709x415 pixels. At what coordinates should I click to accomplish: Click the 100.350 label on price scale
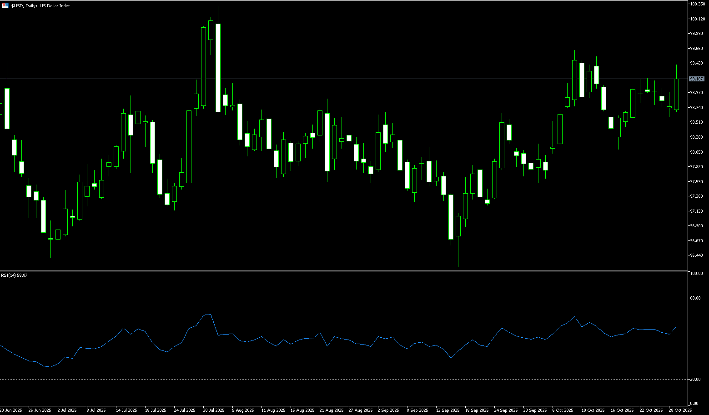tap(697, 4)
